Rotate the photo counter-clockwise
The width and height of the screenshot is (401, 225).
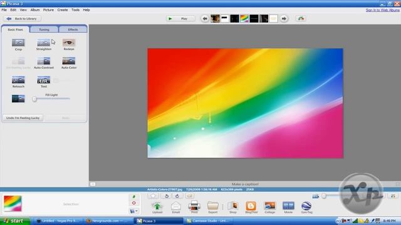(167, 196)
